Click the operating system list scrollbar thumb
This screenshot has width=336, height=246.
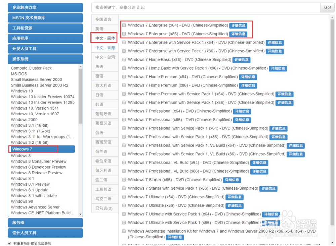tap(80, 96)
